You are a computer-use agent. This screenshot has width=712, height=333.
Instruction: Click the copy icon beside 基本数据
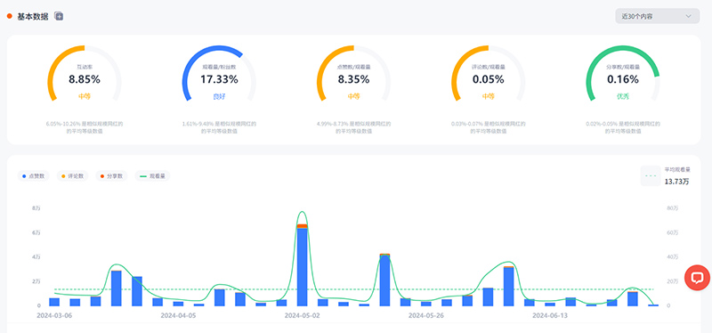coord(59,16)
